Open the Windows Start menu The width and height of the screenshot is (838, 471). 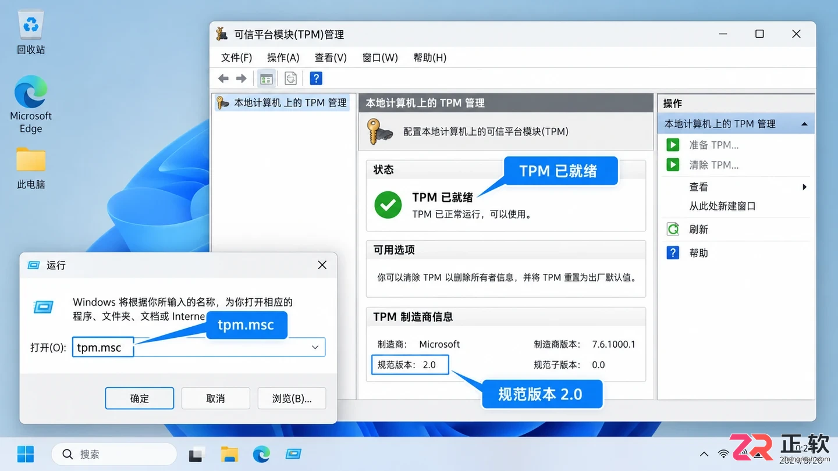pyautogui.click(x=26, y=454)
